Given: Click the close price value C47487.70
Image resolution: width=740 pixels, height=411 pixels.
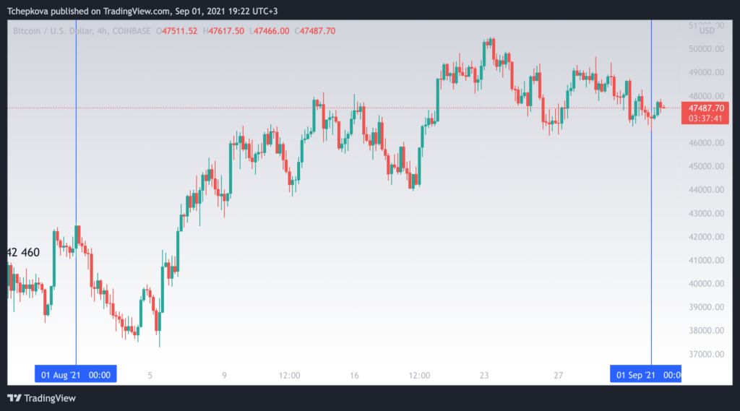Looking at the screenshot, I should click(x=315, y=31).
